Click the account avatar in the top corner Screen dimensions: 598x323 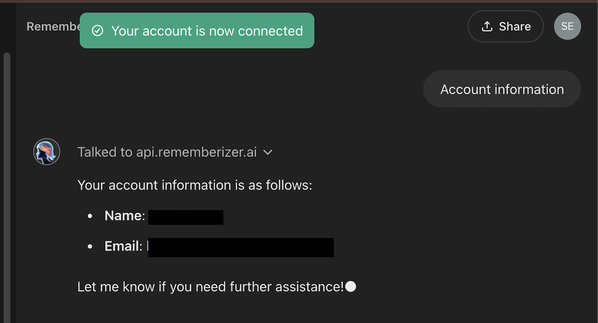567,26
